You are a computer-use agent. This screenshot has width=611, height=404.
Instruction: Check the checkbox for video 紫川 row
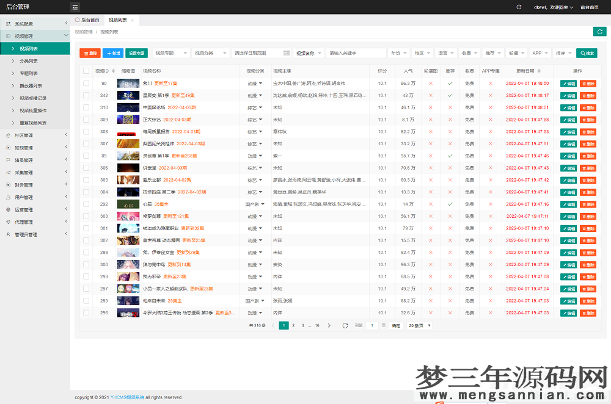click(x=86, y=83)
